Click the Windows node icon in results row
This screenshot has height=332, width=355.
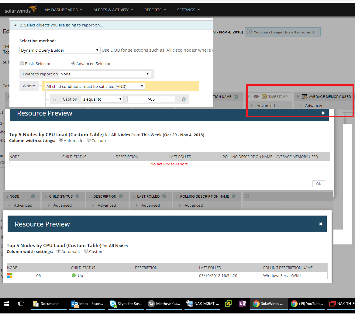coord(10,275)
